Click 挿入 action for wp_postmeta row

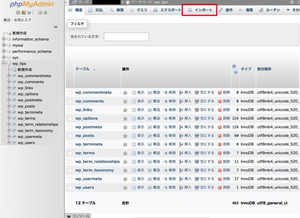click(185, 127)
